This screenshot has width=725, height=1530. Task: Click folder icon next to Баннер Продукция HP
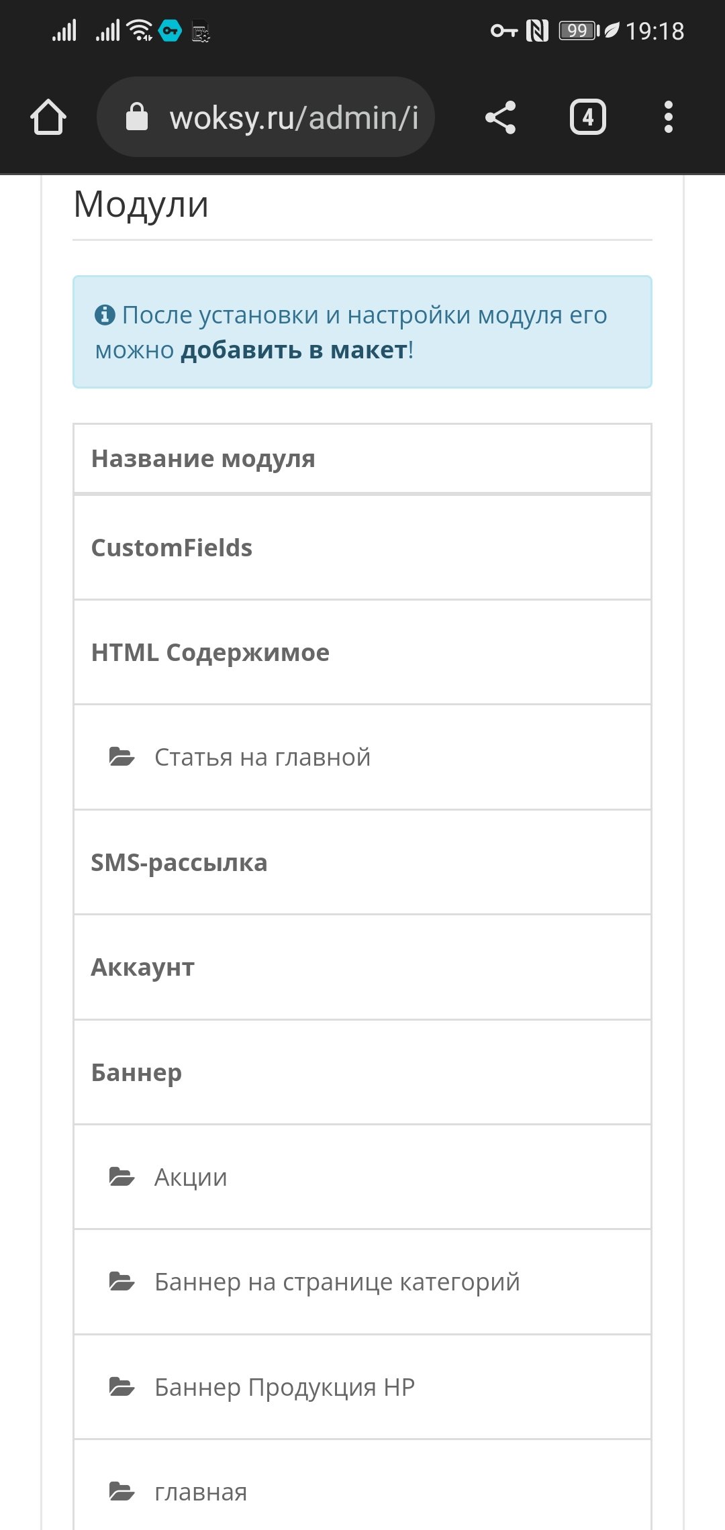(122, 1386)
